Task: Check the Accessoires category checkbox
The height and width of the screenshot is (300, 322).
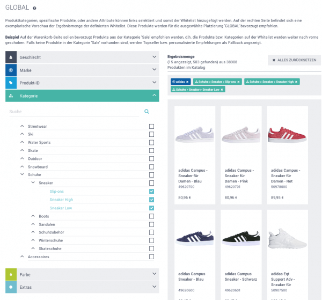Action: click(x=151, y=257)
